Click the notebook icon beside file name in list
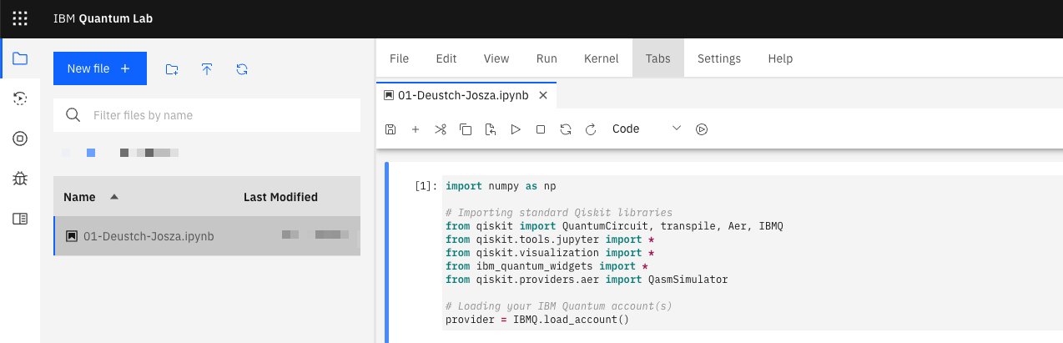This screenshot has width=1063, height=343. coord(72,236)
